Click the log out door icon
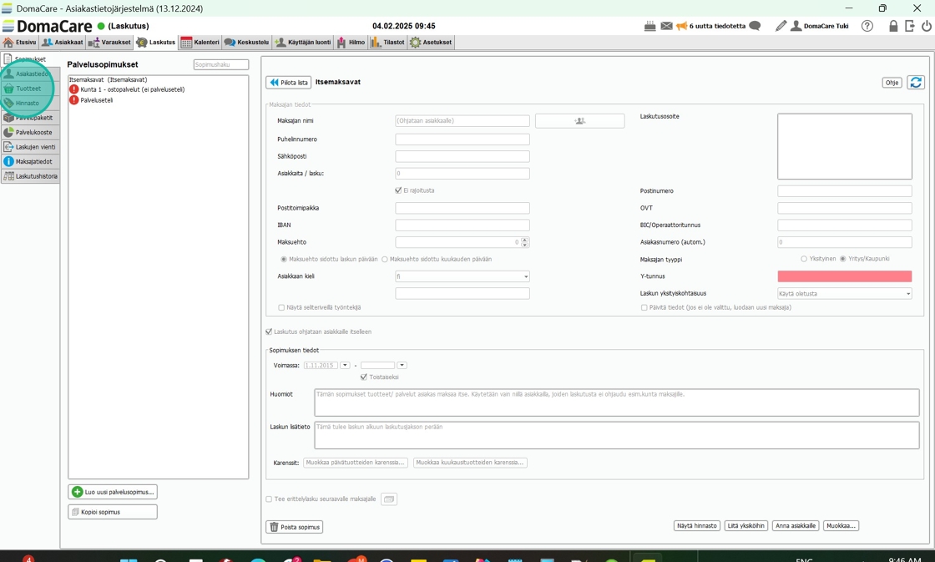935x562 pixels. (x=909, y=26)
